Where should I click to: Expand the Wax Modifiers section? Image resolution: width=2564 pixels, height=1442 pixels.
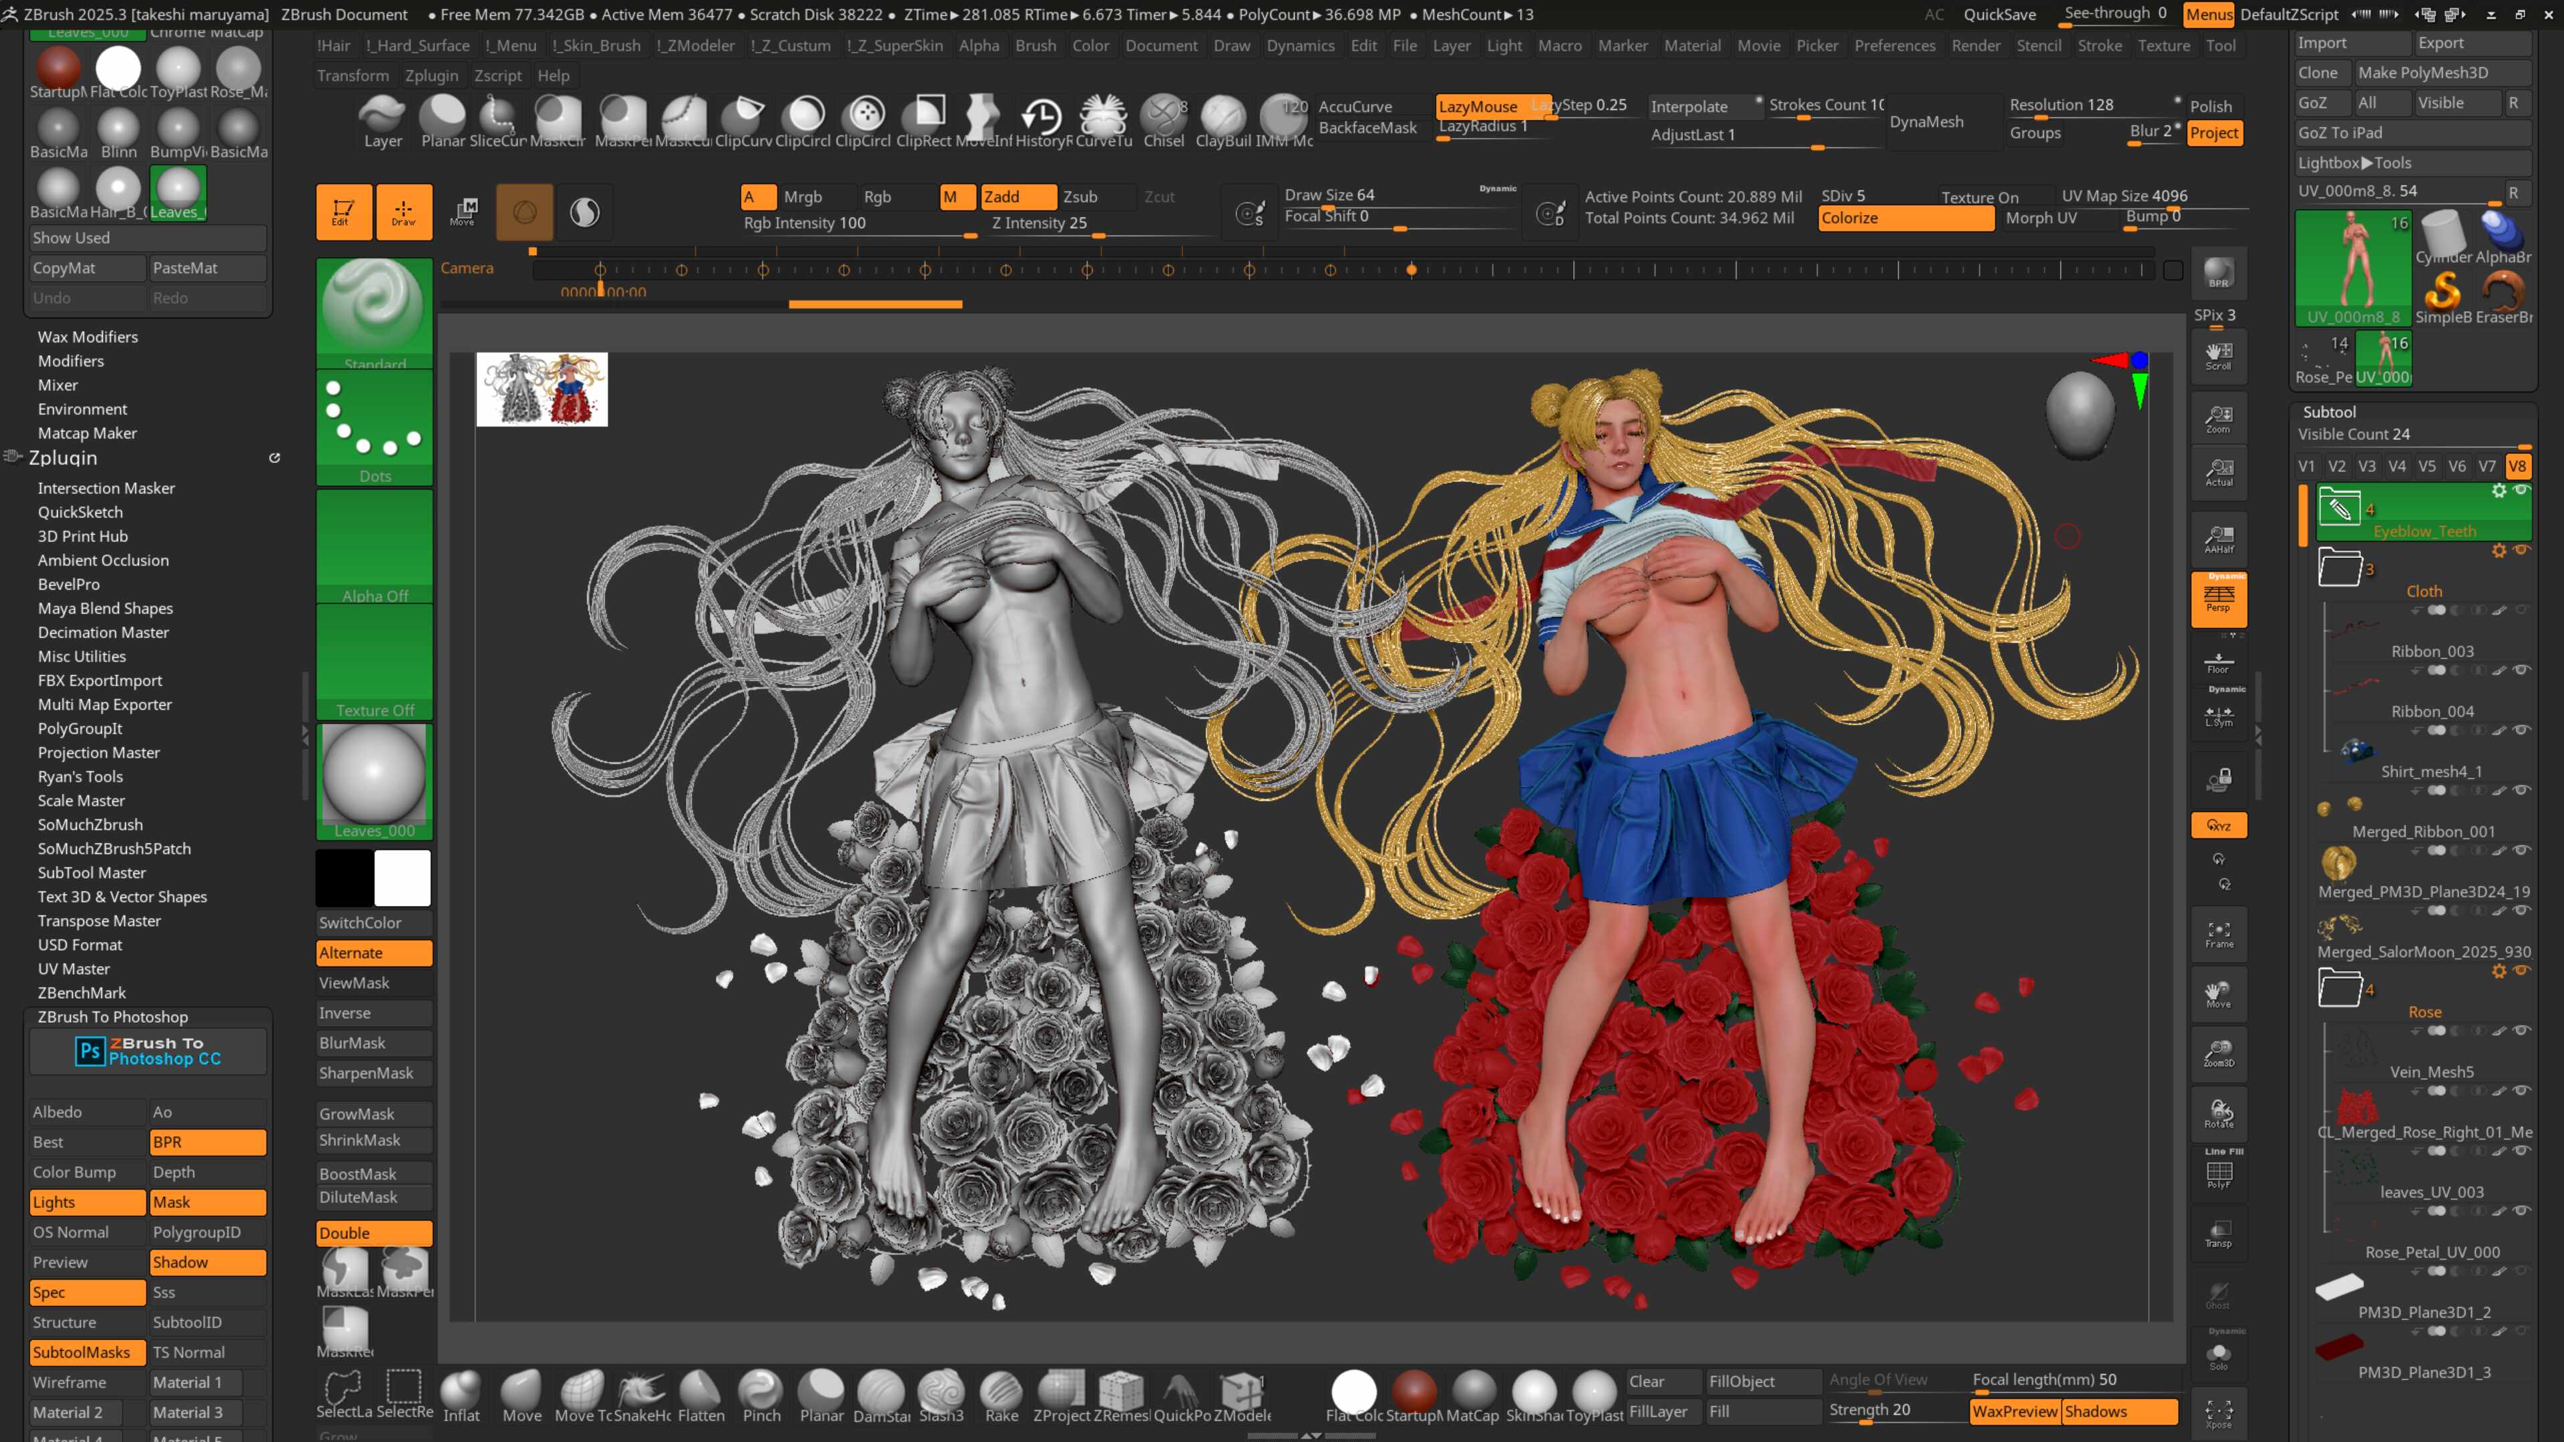(87, 337)
